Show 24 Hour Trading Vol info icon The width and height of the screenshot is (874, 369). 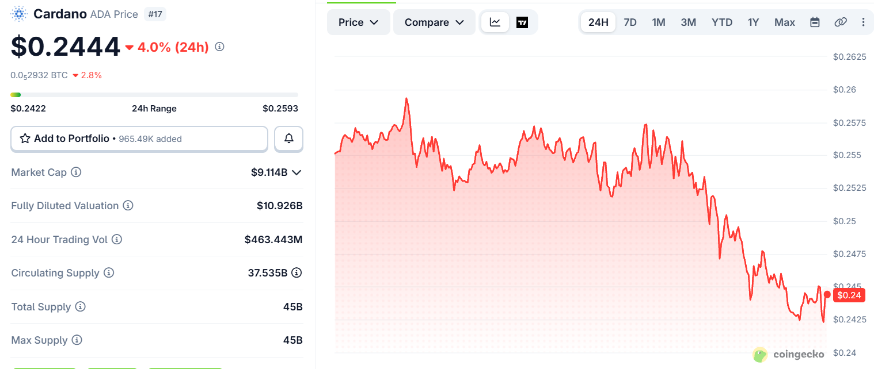click(x=117, y=240)
